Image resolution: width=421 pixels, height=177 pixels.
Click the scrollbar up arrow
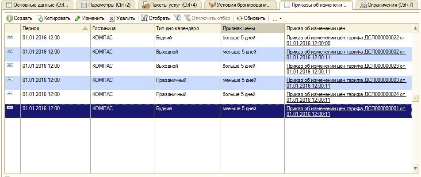click(416, 28)
